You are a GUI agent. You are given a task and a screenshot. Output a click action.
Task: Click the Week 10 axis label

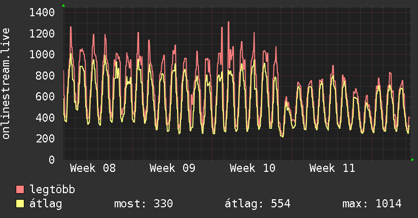click(x=253, y=168)
